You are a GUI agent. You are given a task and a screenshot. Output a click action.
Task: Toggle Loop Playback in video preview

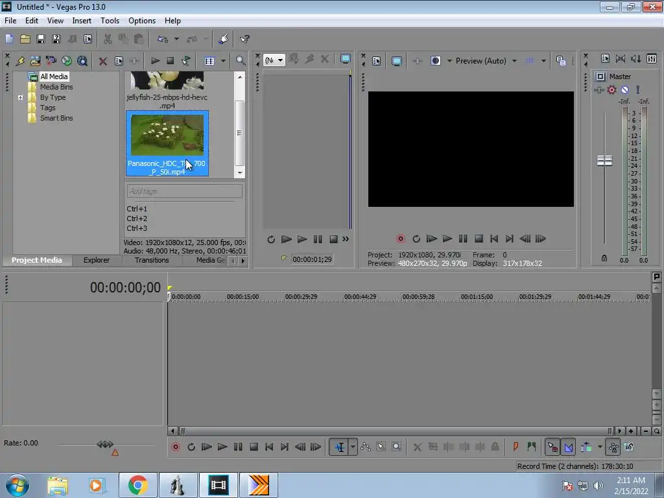[x=416, y=239]
